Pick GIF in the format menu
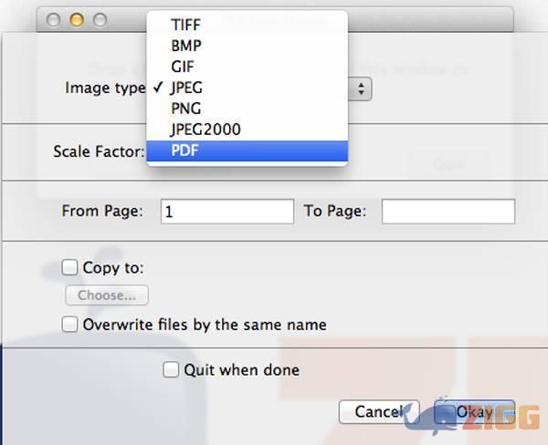Image resolution: width=548 pixels, height=445 pixels. click(183, 67)
